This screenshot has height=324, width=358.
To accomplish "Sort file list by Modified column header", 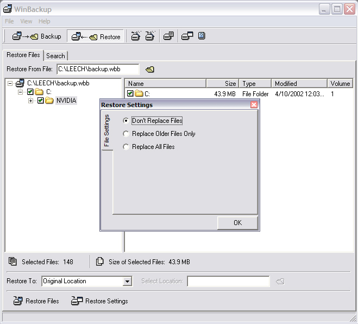I will point(299,84).
